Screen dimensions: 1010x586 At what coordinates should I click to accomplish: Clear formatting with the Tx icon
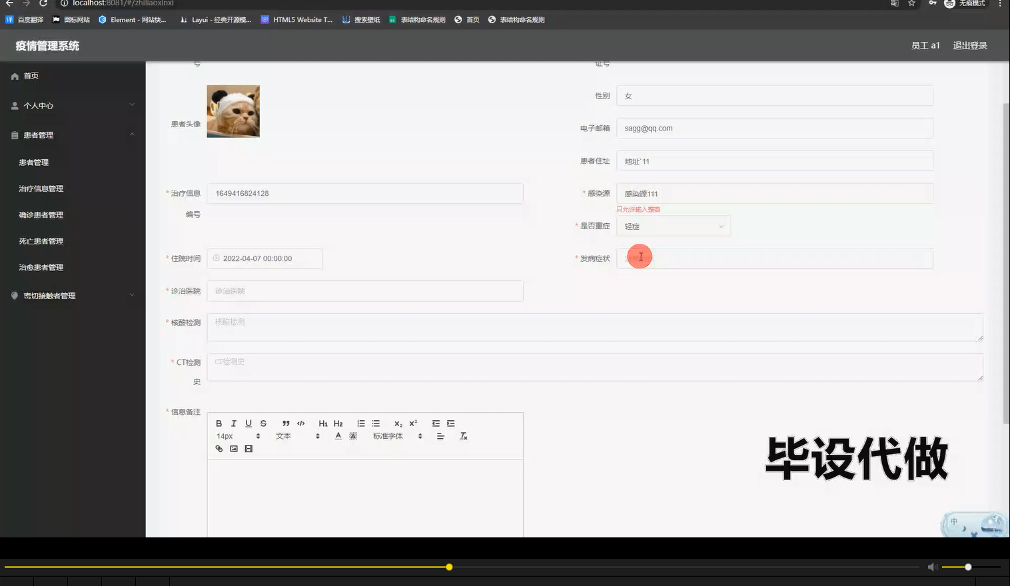463,436
